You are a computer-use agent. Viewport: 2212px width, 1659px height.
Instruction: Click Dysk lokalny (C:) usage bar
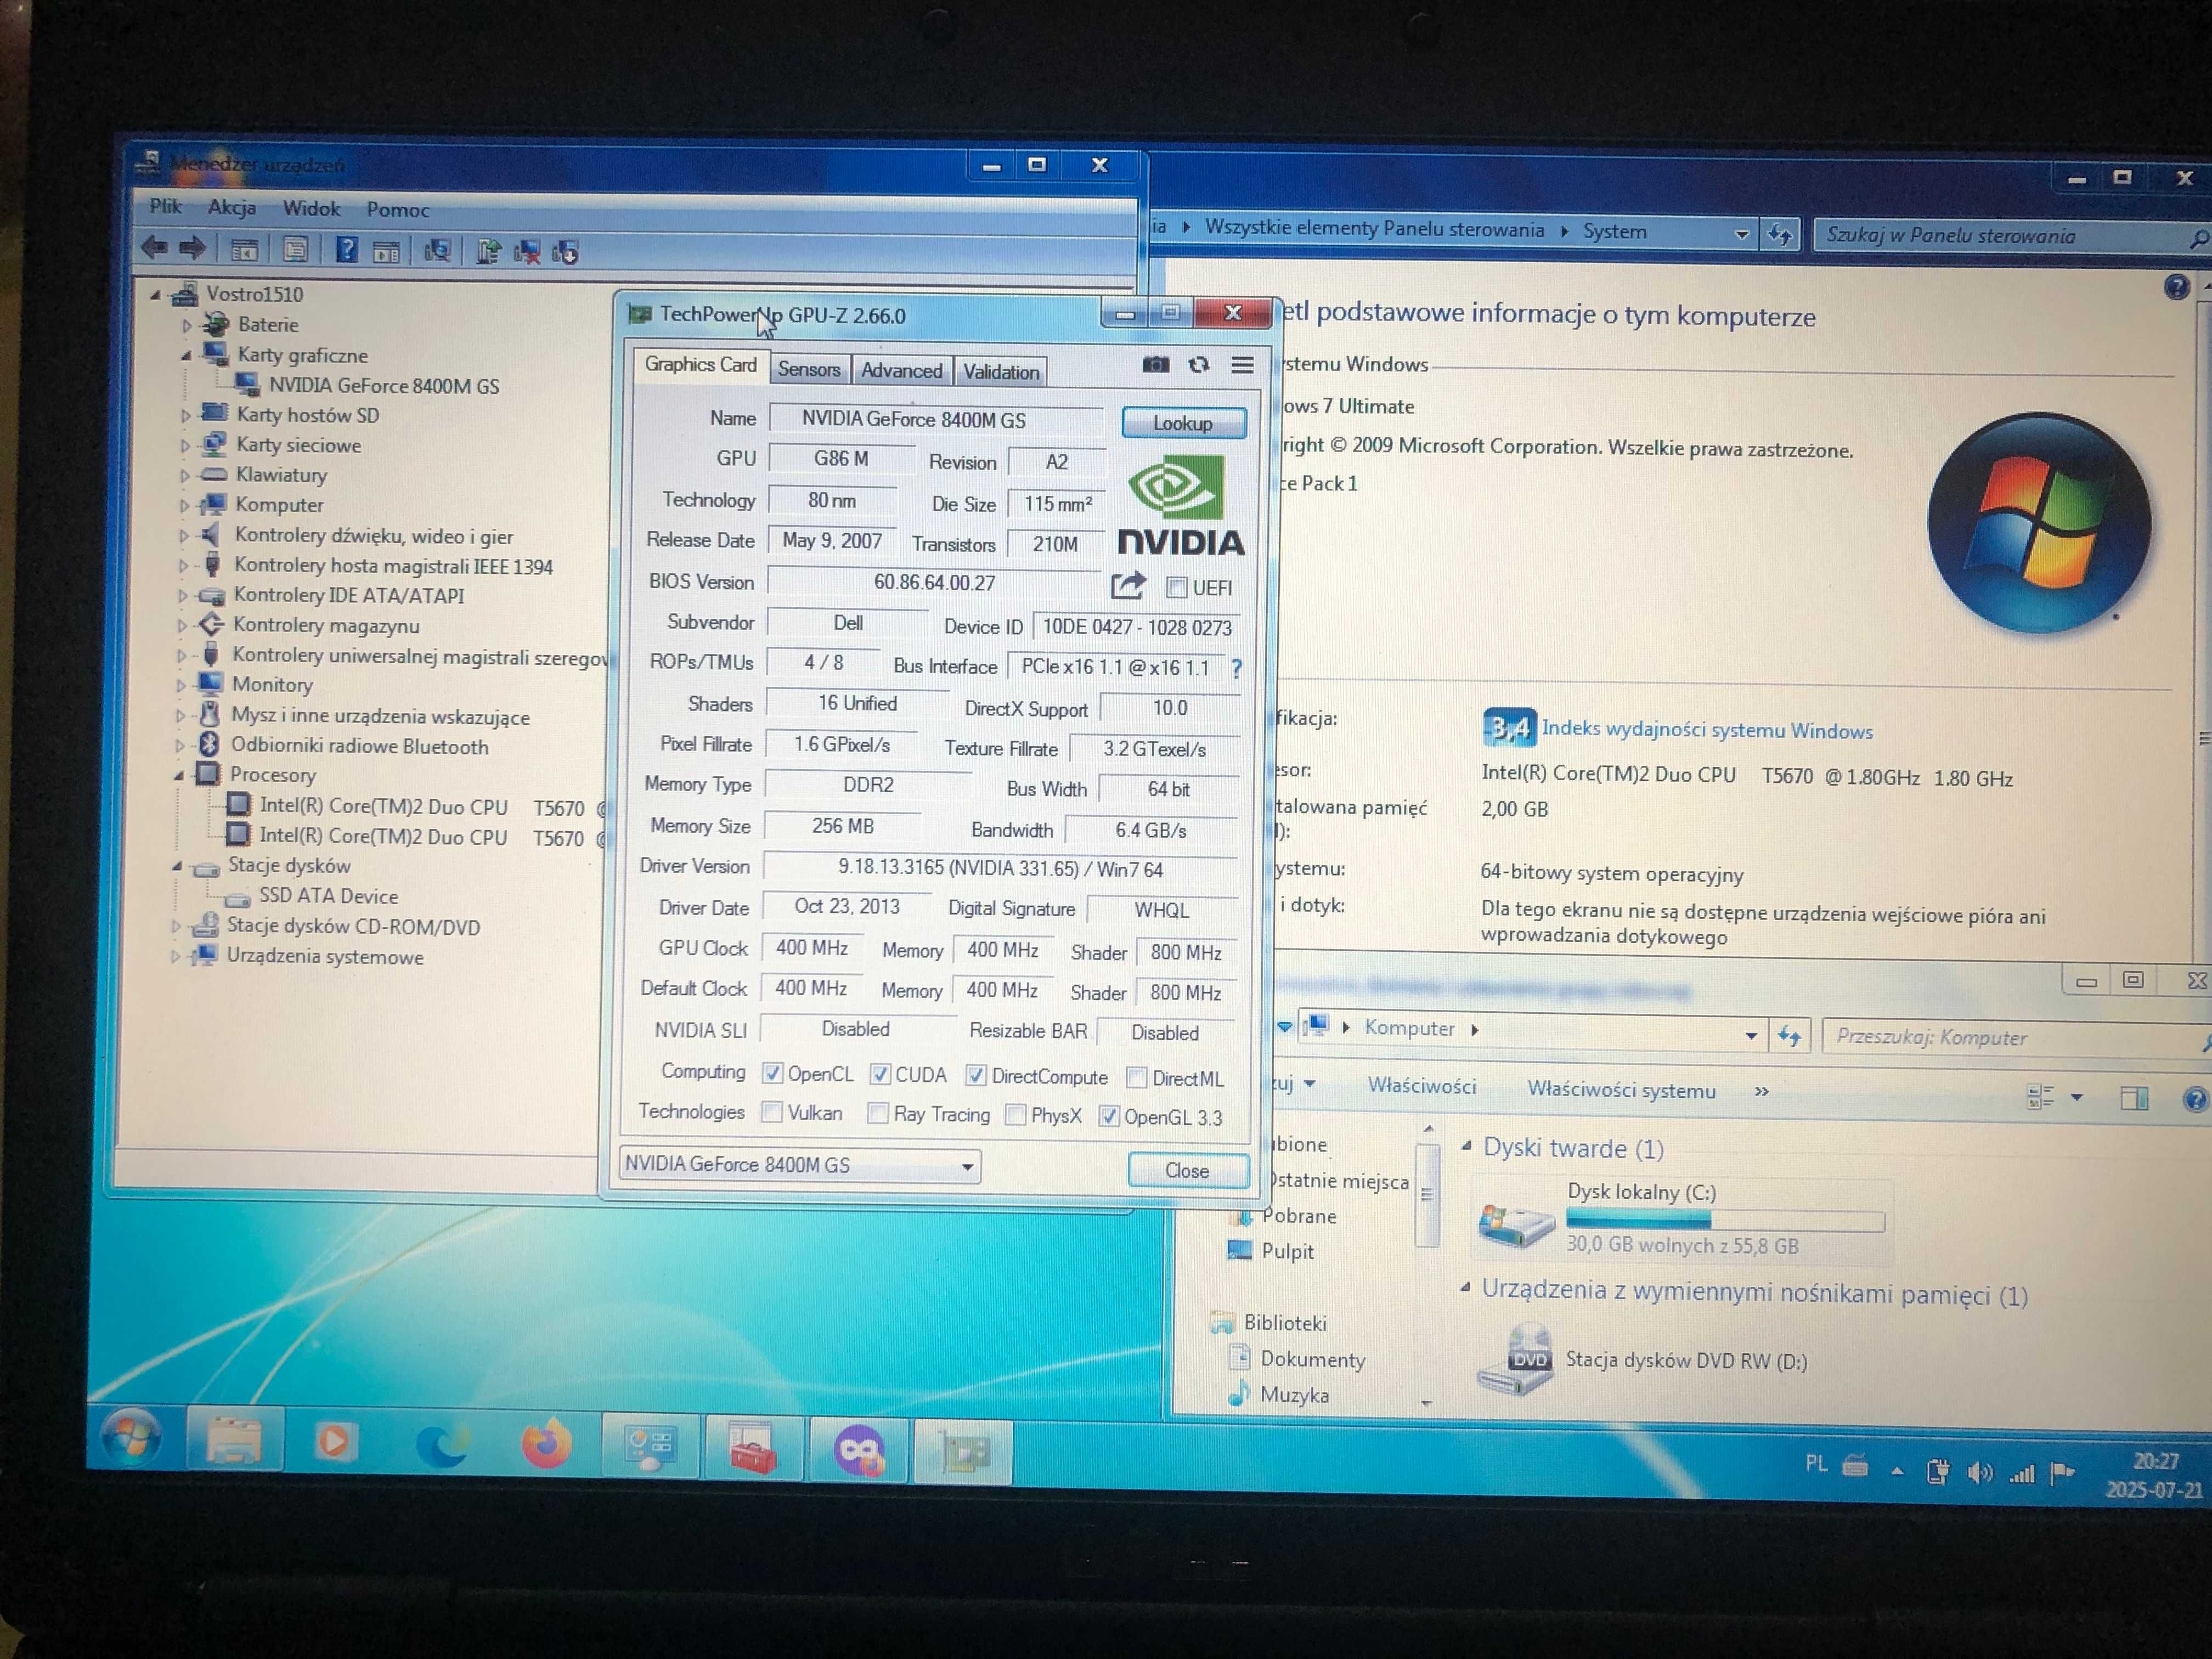pyautogui.click(x=1725, y=1220)
